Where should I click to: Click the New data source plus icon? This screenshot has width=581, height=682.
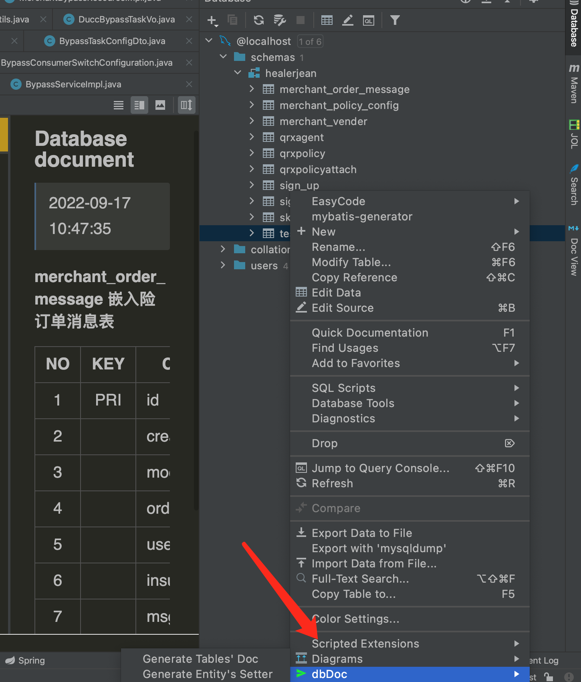click(212, 20)
